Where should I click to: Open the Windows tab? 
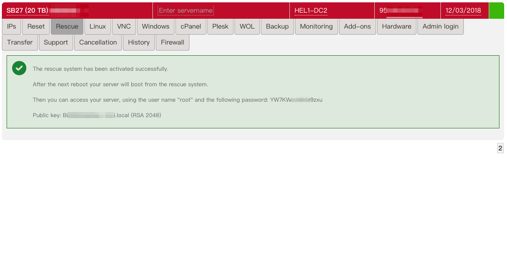click(x=155, y=27)
